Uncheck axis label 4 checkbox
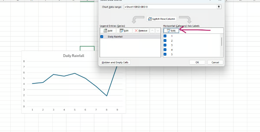 click(165, 50)
